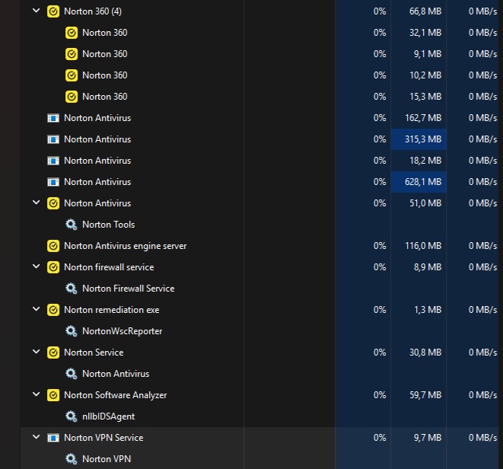The image size is (503, 469).
Task: Select the nllbIDSAgent entry
Action: pos(108,416)
